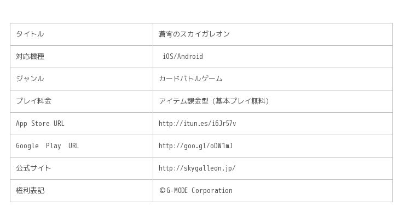Image resolution: width=405 pixels, height=224 pixels.
Task: Click the 対応機種 label cell
Action: (30, 57)
